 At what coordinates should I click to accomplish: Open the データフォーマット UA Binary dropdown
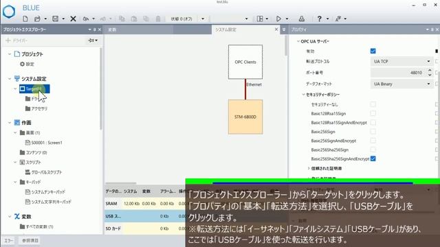(x=401, y=84)
